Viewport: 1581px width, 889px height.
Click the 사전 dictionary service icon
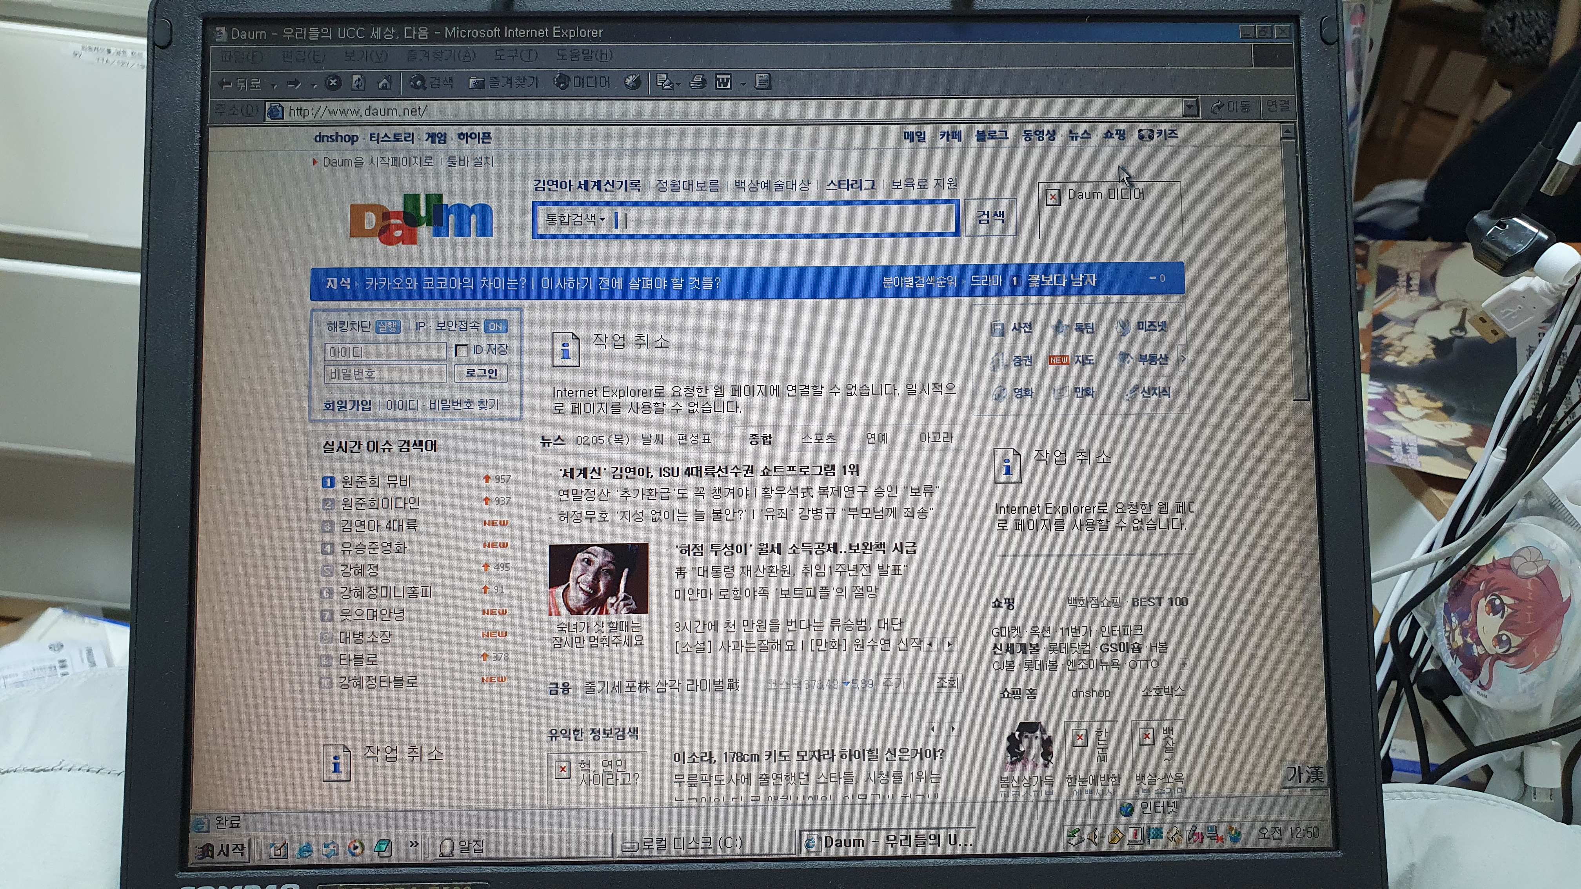(x=998, y=328)
